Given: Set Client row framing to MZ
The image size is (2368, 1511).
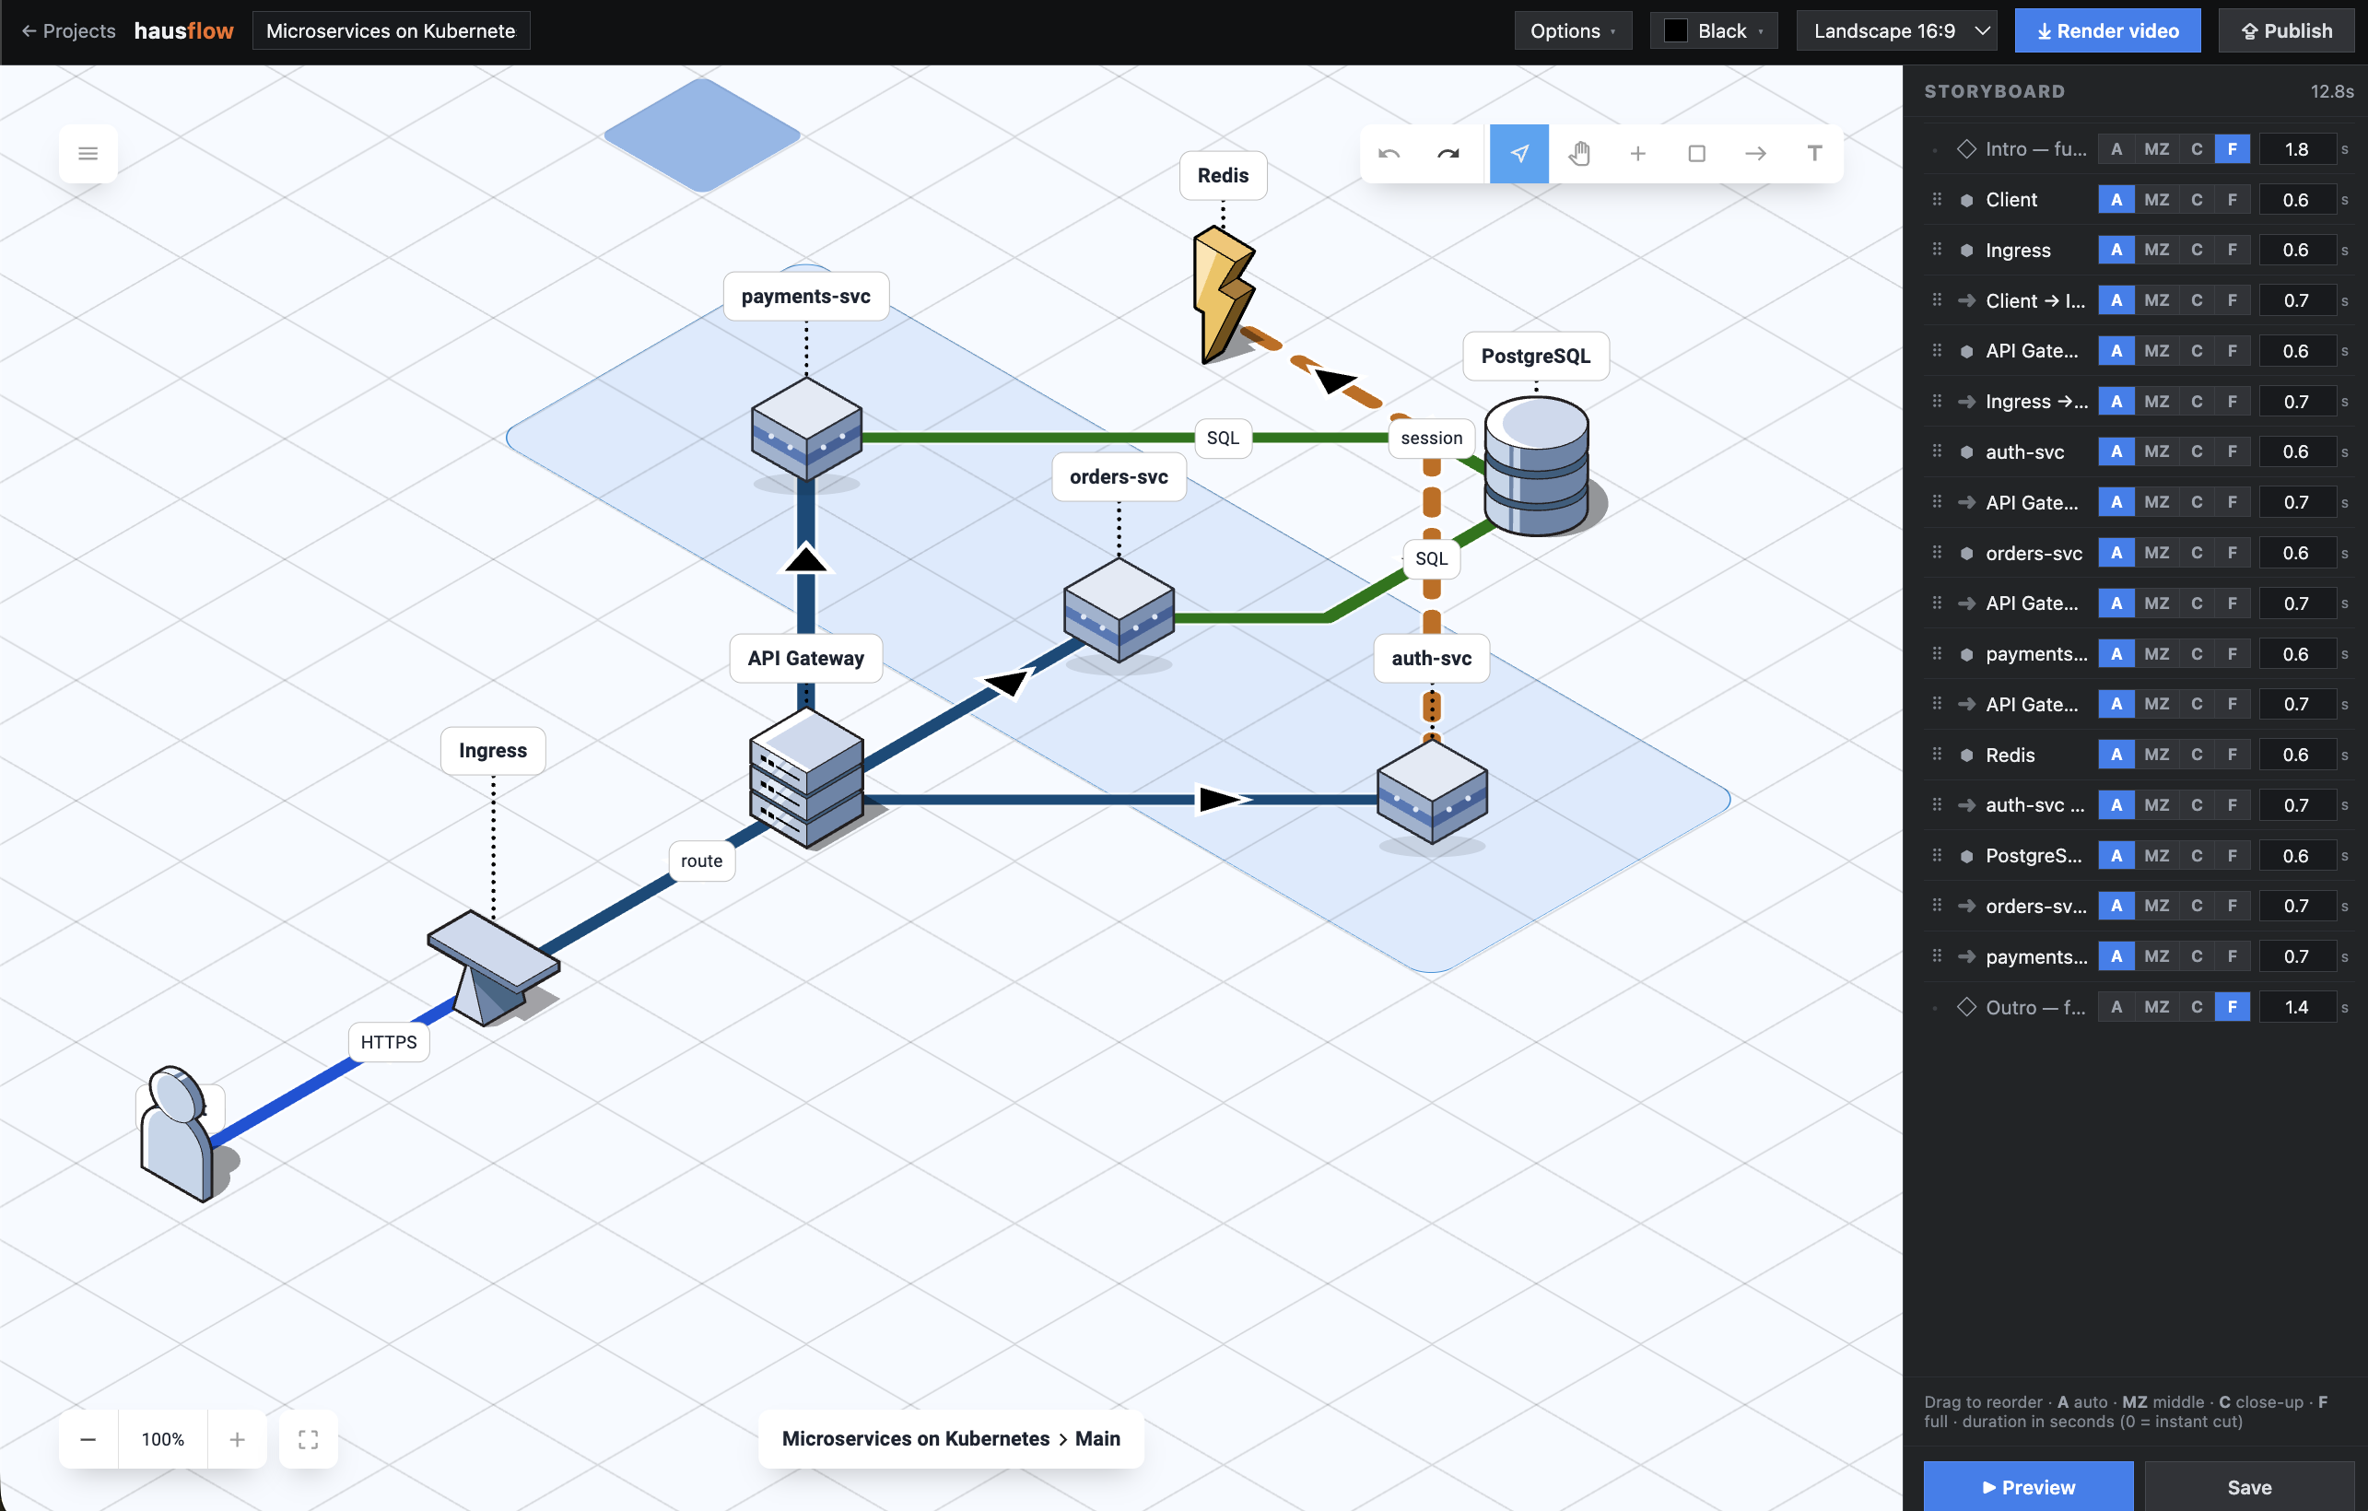Looking at the screenshot, I should click(2155, 200).
